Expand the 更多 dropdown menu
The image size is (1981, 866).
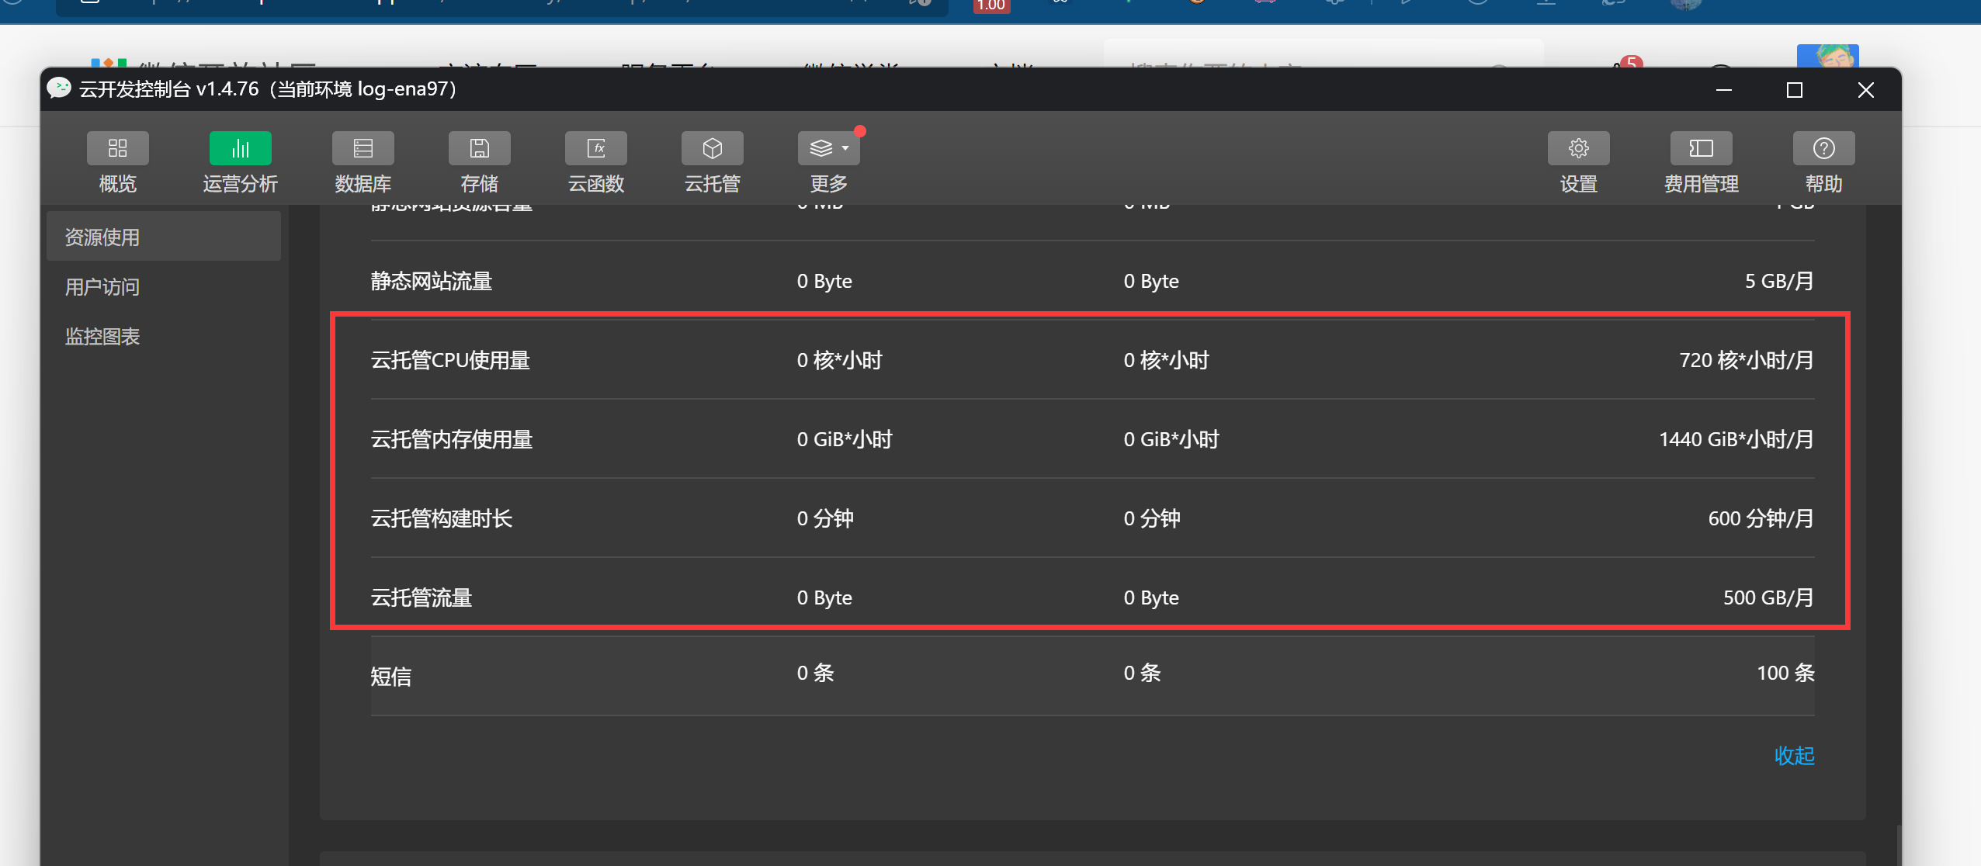click(x=828, y=148)
